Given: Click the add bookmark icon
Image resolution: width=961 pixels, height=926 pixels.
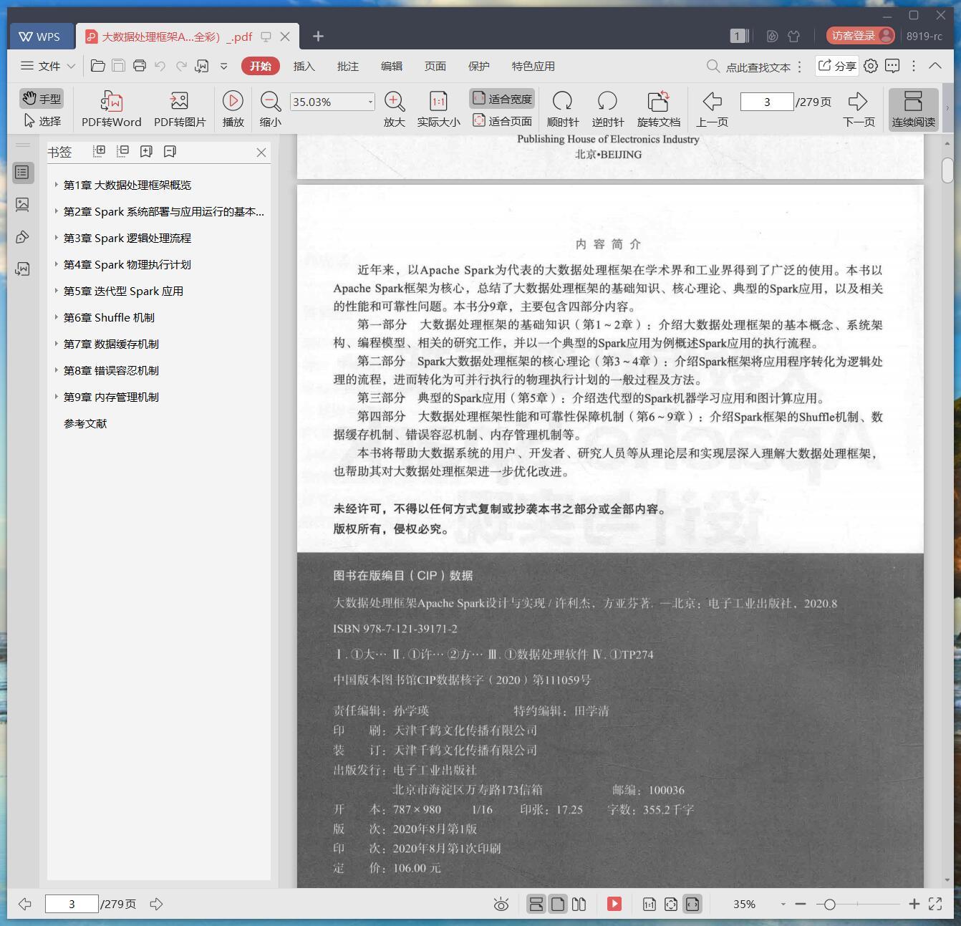Looking at the screenshot, I should [x=146, y=151].
